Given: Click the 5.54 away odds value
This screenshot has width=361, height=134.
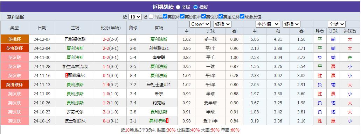Looking at the screenshot, I should pyautogui.click(x=301, y=67).
